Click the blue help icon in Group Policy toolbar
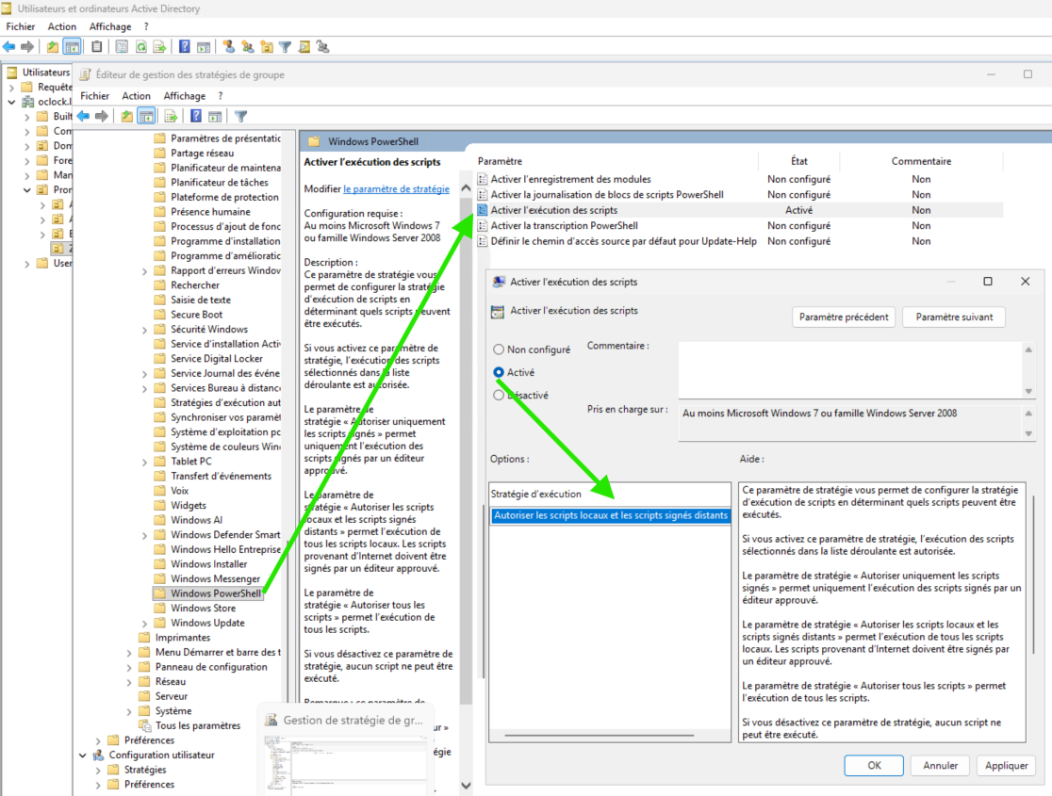Image resolution: width=1052 pixels, height=796 pixels. [196, 117]
